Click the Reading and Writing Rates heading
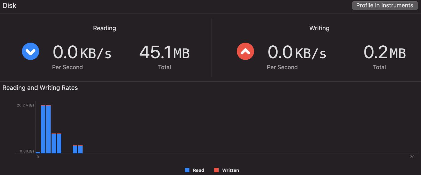Screen dimensions: 421x175 point(40,88)
